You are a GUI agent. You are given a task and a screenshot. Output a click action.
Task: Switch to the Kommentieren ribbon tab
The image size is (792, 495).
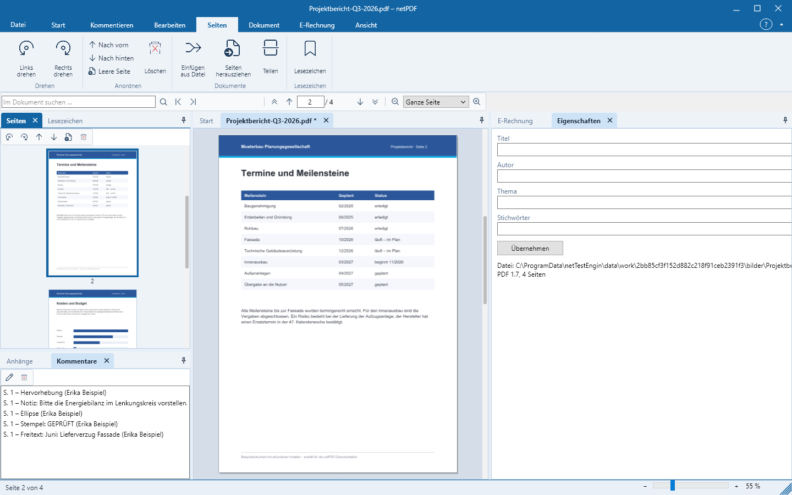pos(112,25)
